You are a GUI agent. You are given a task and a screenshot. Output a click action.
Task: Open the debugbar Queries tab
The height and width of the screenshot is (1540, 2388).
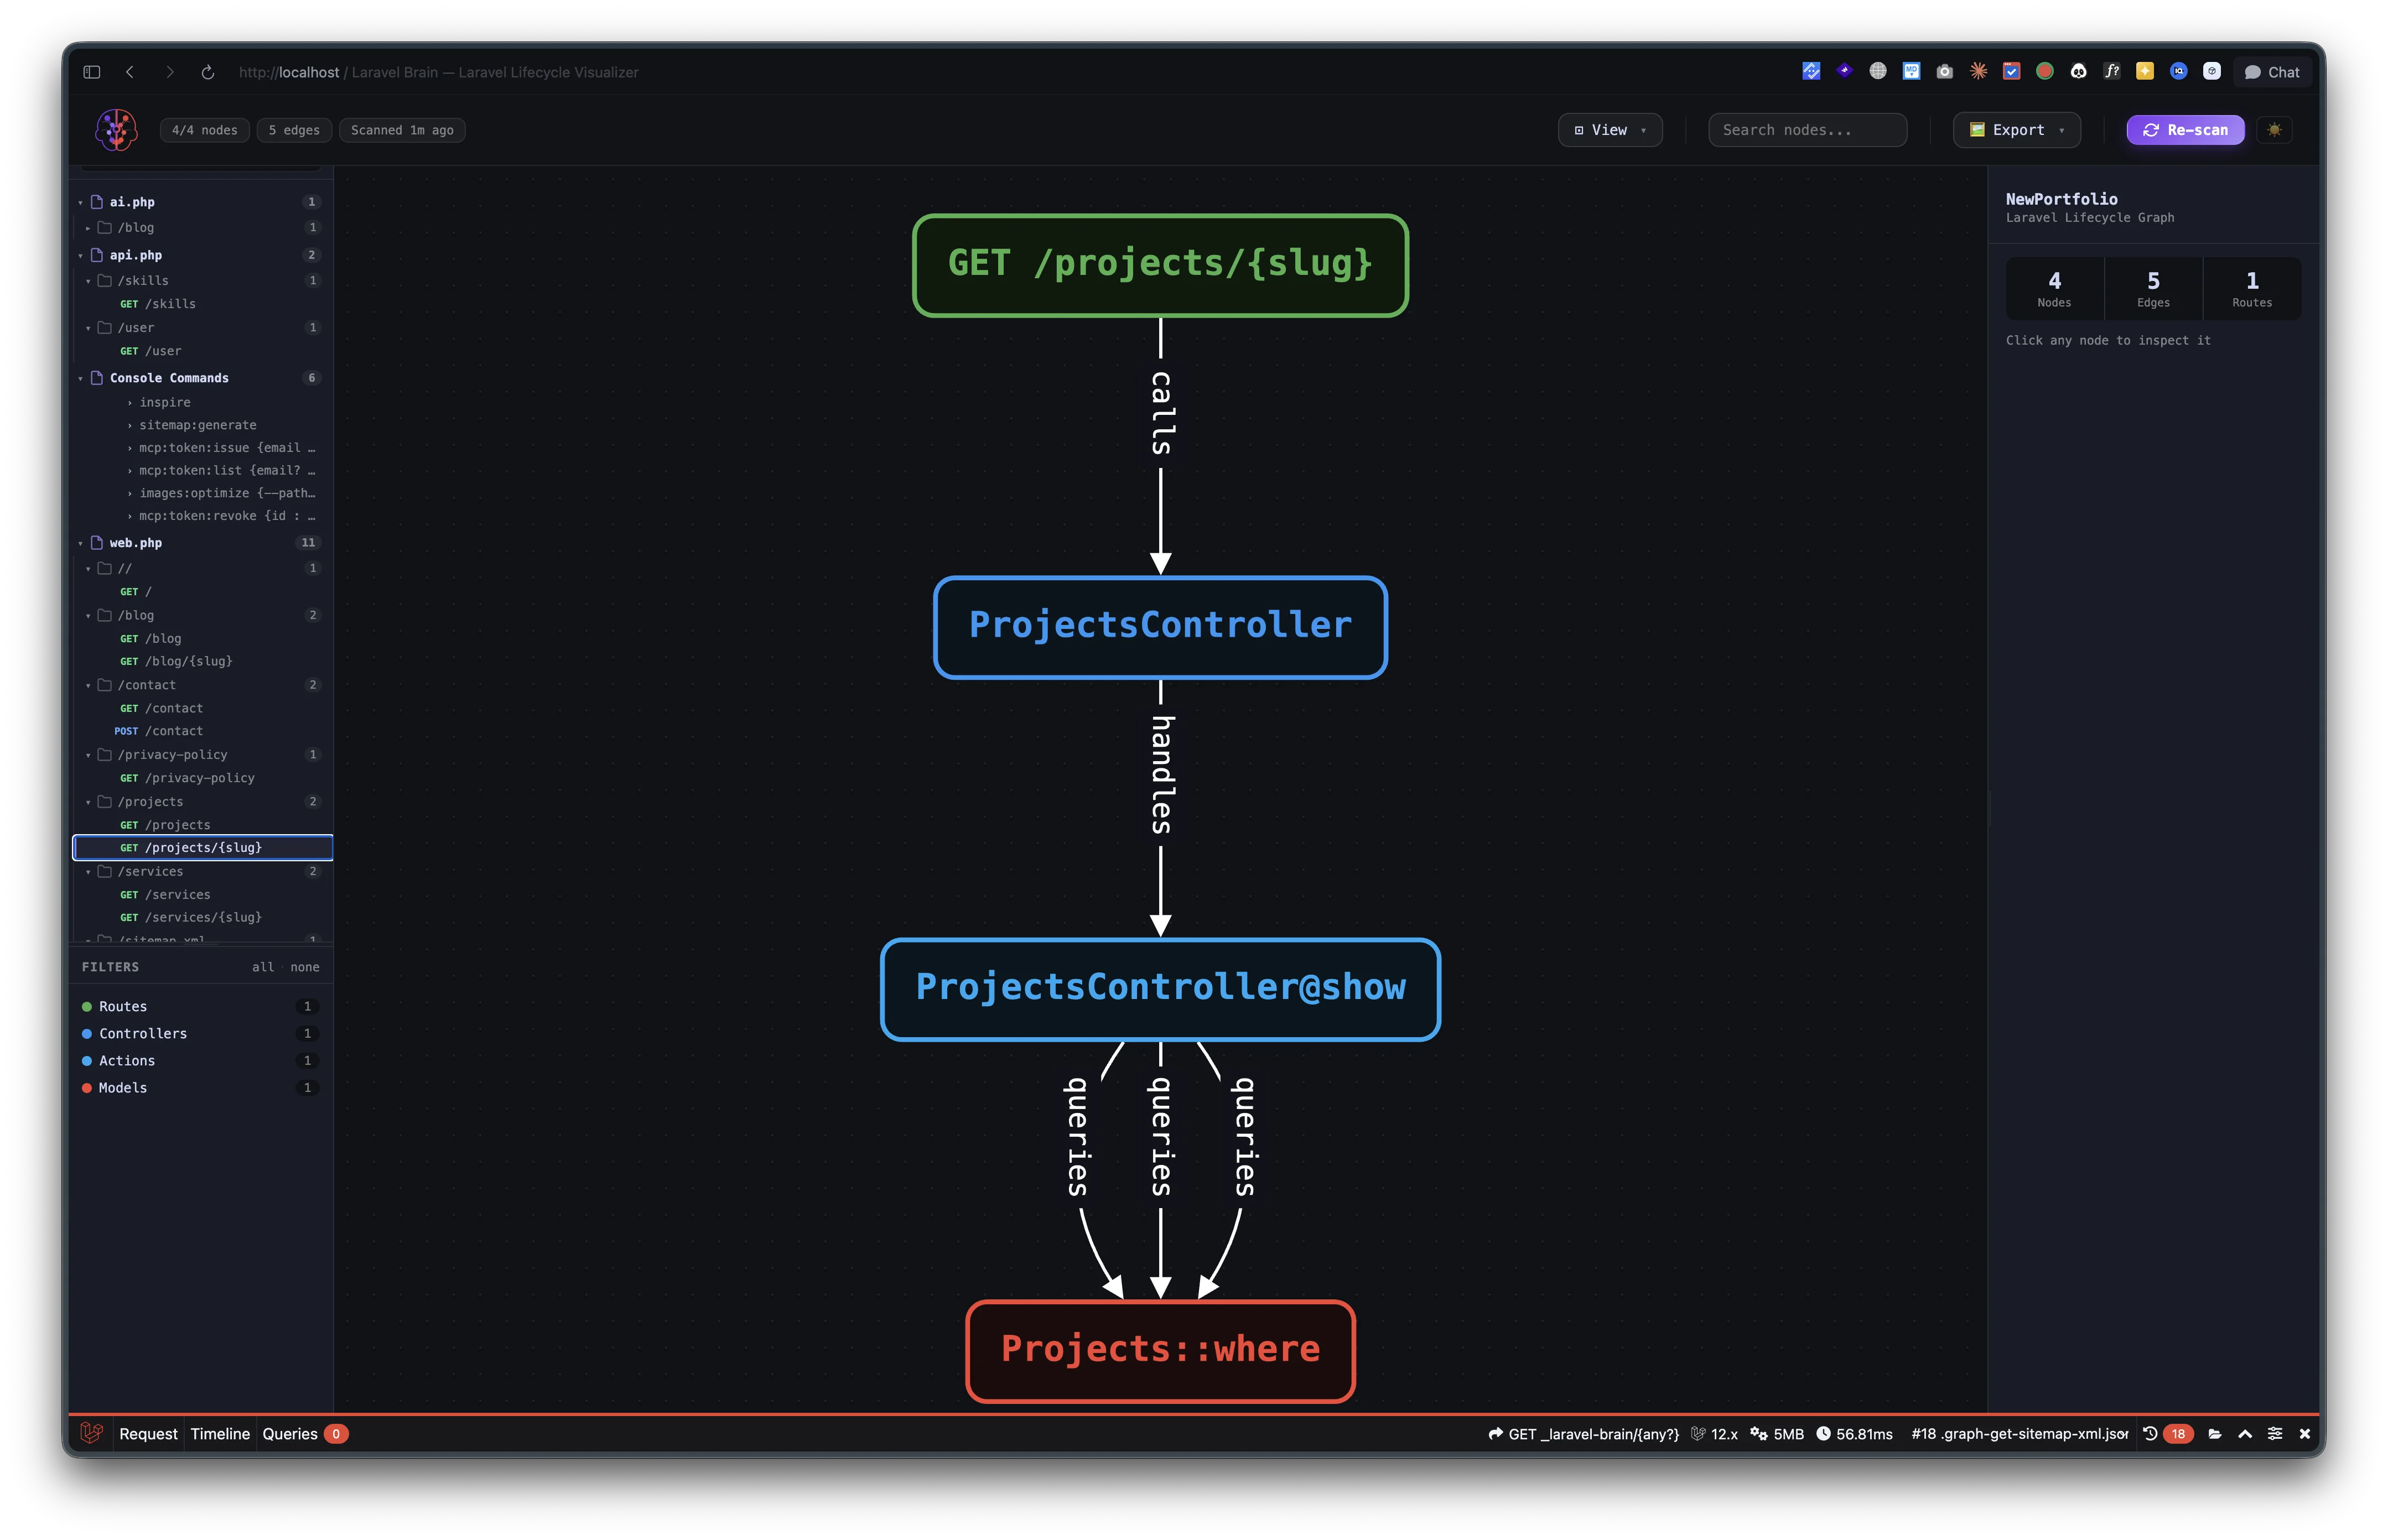click(x=305, y=1433)
